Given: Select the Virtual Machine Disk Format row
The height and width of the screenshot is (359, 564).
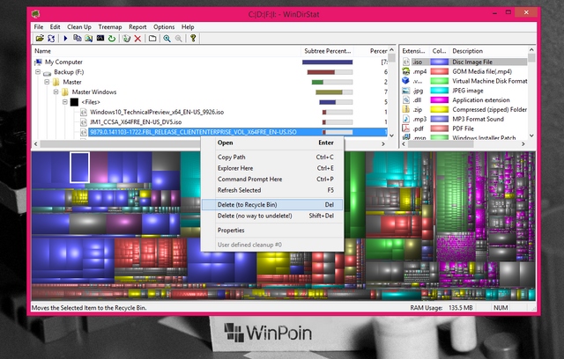Looking at the screenshot, I should coord(464,81).
